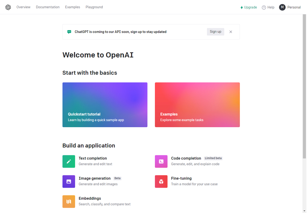The image size is (307, 213).
Task: Open the Personal account menu
Action: coord(290,7)
